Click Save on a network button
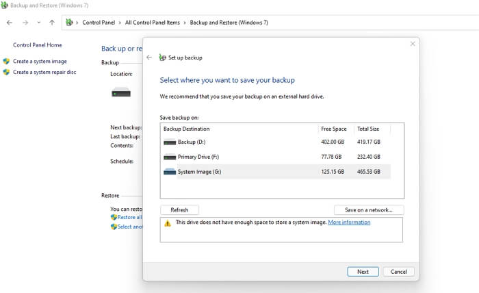Screen dimensions: 479x293 click(x=369, y=210)
